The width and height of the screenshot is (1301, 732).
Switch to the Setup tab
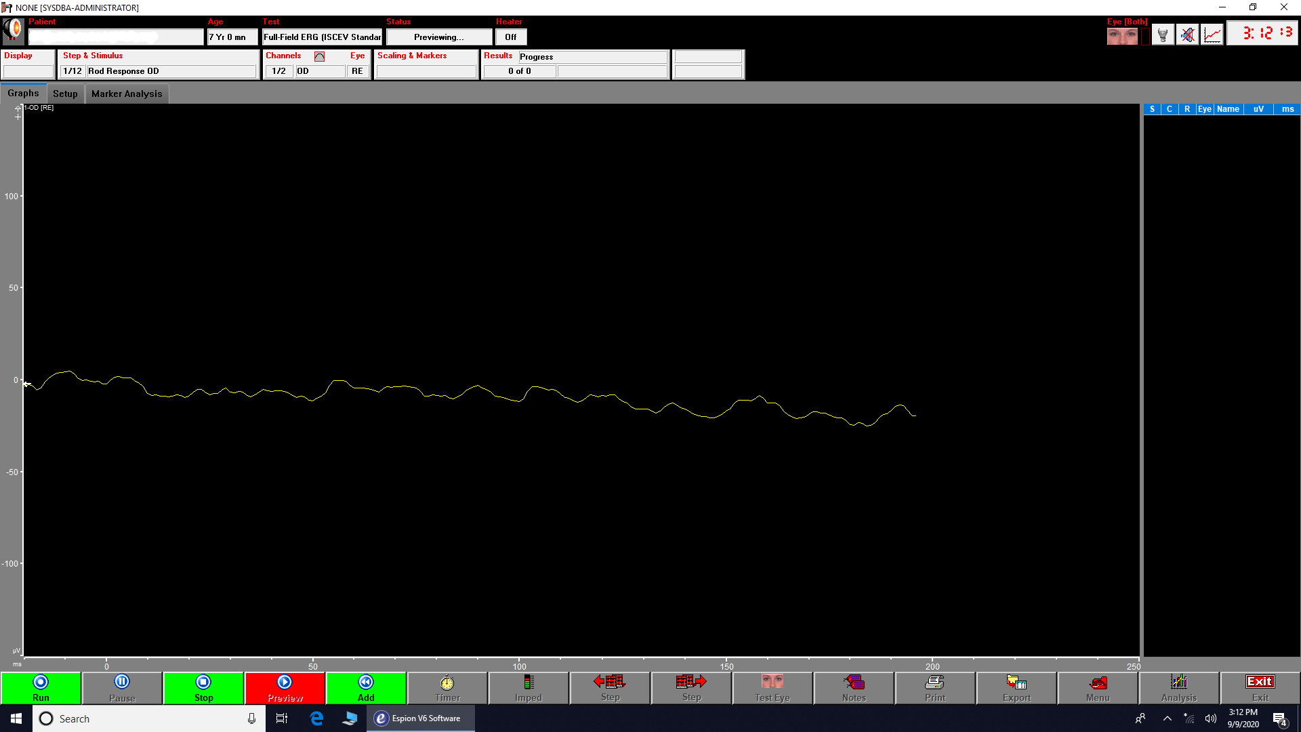tap(65, 94)
